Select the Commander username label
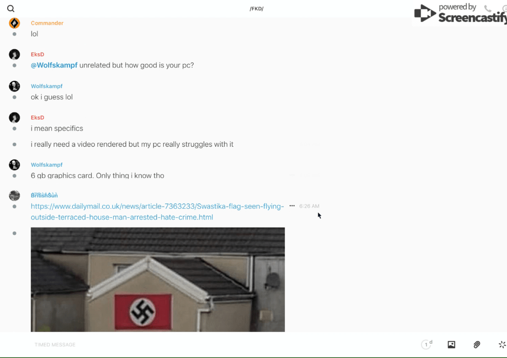Image resolution: width=507 pixels, height=358 pixels. point(47,23)
